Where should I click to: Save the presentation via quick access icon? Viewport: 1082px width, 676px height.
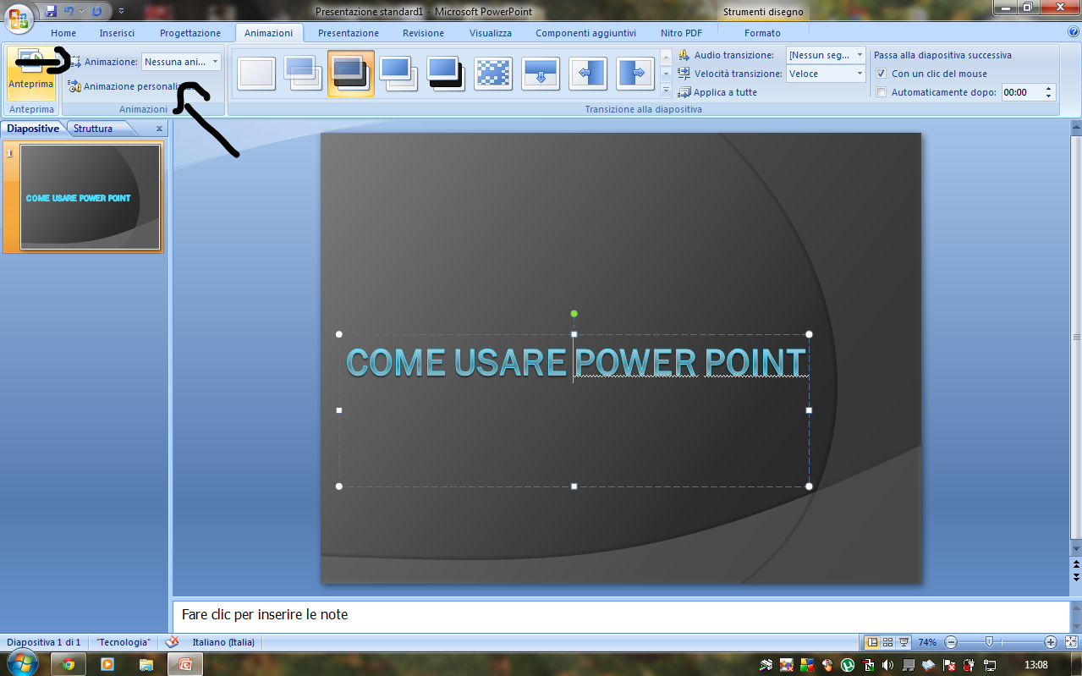point(51,11)
